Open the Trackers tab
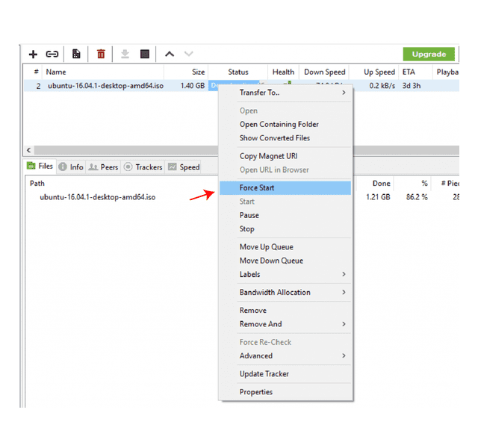 (143, 167)
